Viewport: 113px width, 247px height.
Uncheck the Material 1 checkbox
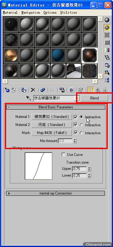[x=76, y=117]
